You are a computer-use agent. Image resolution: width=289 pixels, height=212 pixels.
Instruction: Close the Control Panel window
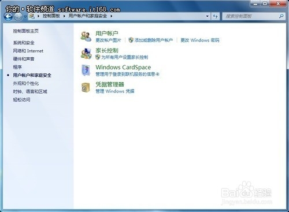coord(278,3)
